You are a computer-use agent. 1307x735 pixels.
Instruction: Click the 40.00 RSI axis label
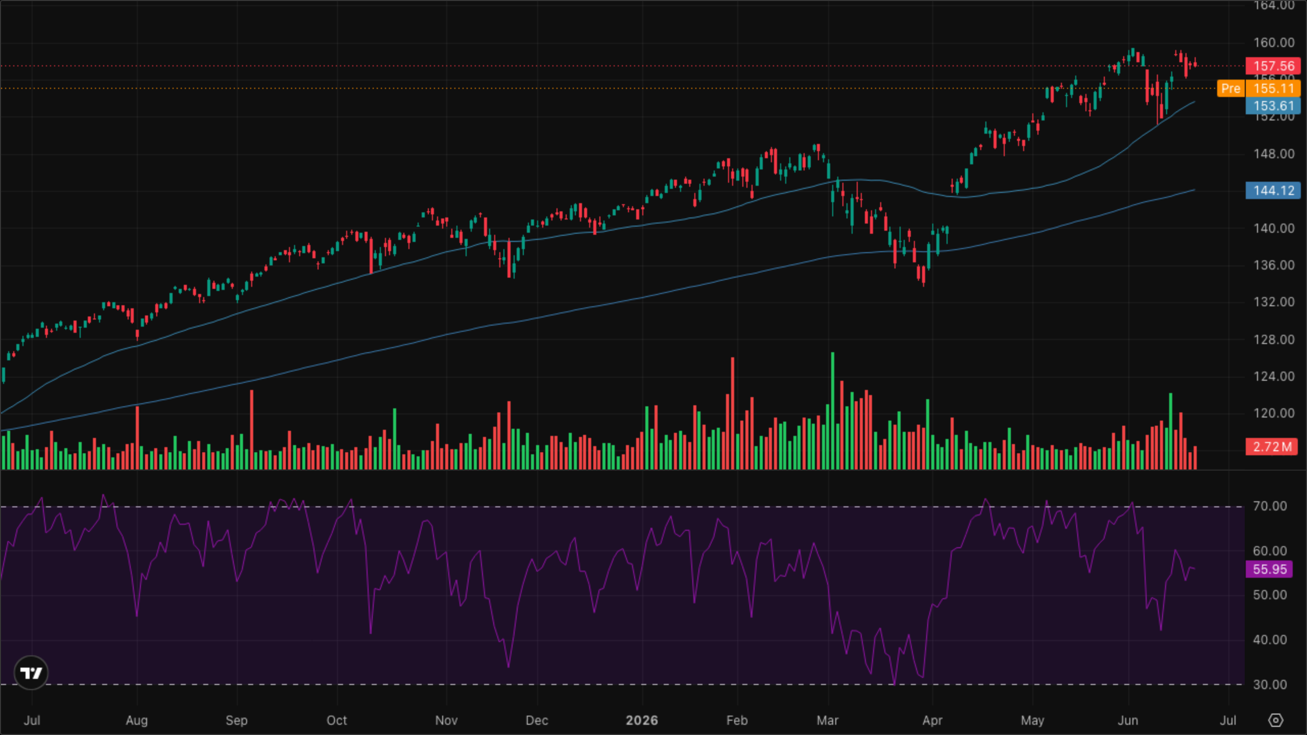tap(1270, 640)
